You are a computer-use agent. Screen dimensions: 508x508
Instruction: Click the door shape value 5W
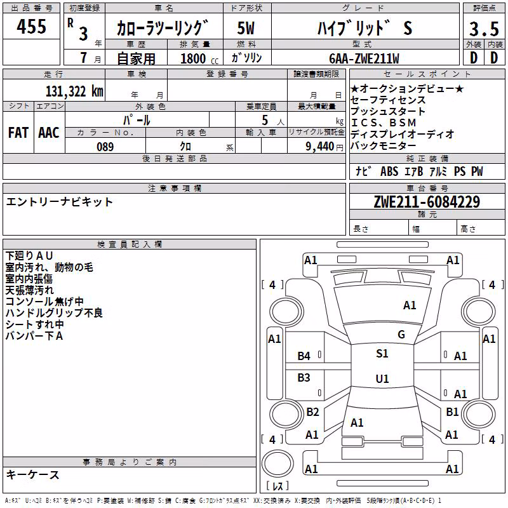(x=246, y=28)
